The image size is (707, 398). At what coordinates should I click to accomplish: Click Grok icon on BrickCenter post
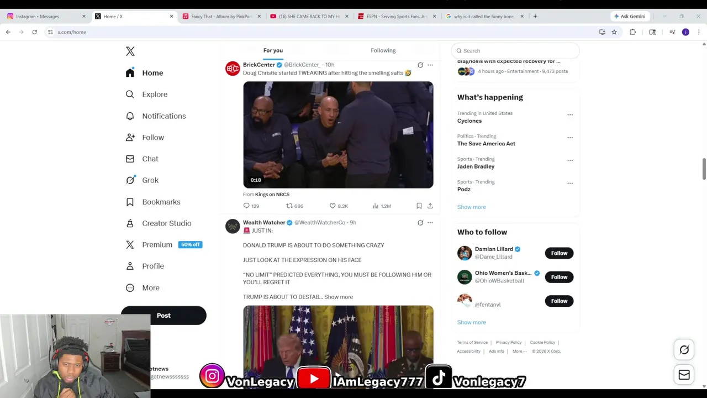[x=420, y=65]
